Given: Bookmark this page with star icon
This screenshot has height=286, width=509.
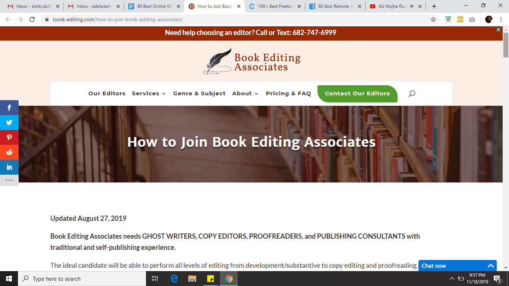Looking at the screenshot, I should pyautogui.click(x=433, y=19).
